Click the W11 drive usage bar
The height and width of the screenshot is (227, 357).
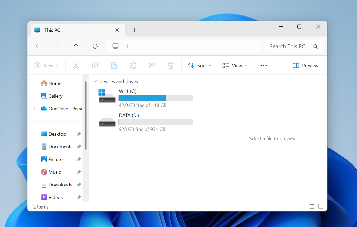pyautogui.click(x=156, y=98)
